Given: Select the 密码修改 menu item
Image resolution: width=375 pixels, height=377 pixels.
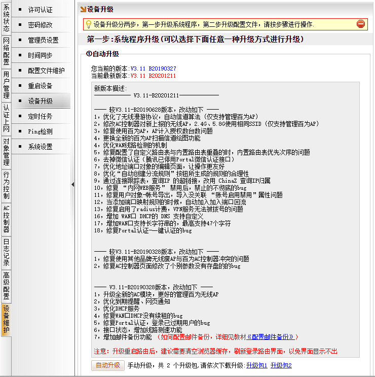Looking at the screenshot, I should (40, 25).
